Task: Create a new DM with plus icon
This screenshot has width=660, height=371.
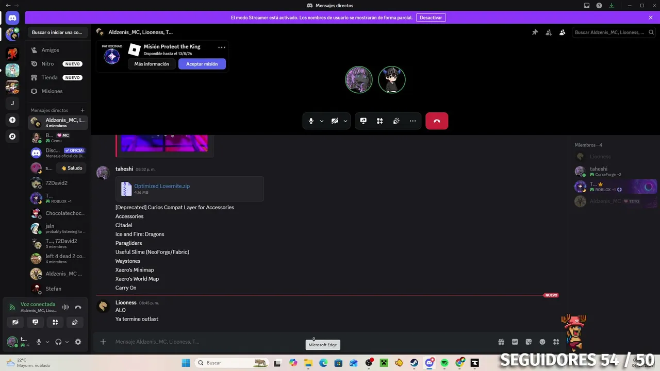Action: [x=82, y=110]
